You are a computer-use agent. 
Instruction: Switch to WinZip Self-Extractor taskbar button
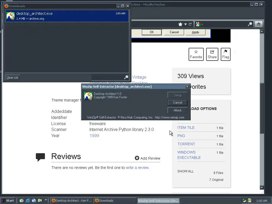[158, 201]
